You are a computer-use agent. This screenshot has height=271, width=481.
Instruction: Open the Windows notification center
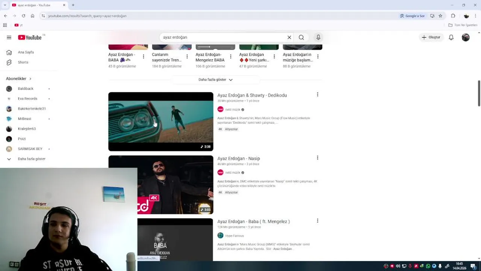pyautogui.click(x=473, y=266)
